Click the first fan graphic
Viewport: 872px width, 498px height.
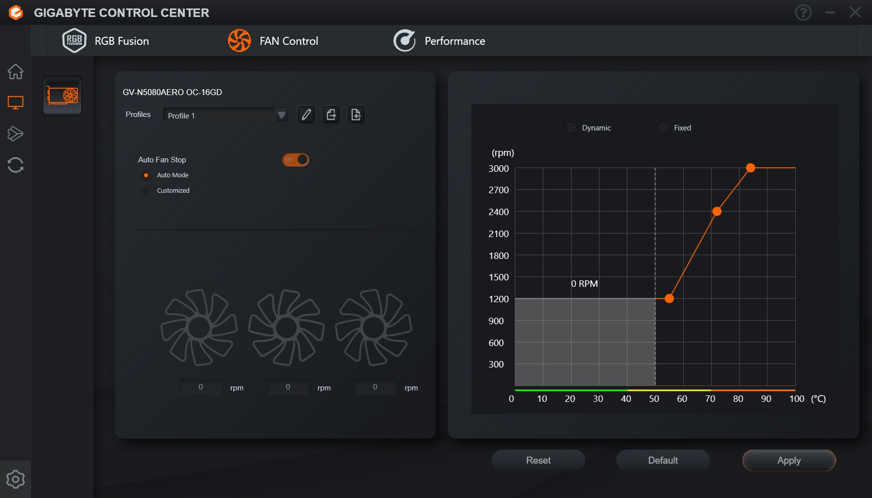pos(199,328)
